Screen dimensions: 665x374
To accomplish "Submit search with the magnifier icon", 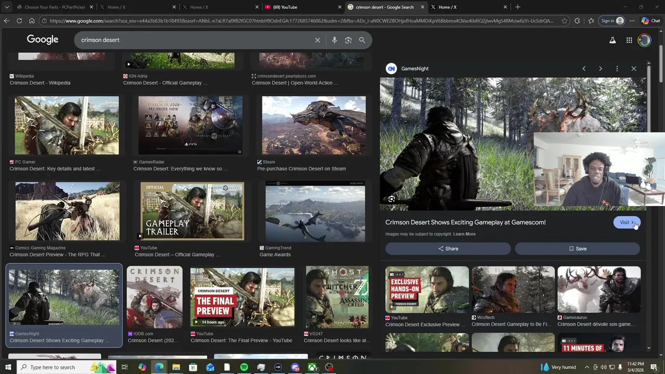I will pyautogui.click(x=362, y=40).
